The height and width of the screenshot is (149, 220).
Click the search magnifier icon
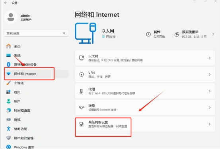(64, 33)
